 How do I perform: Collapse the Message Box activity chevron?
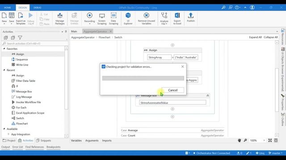tap(207, 96)
